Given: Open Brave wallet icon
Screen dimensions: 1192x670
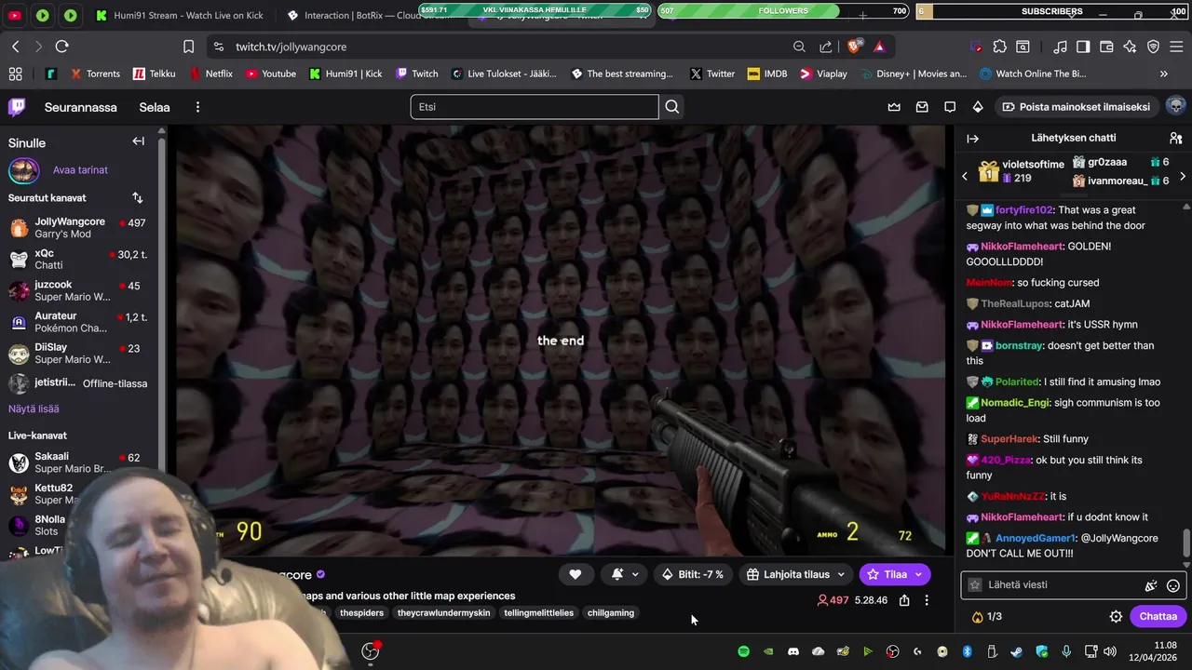Looking at the screenshot, I should tap(1106, 47).
